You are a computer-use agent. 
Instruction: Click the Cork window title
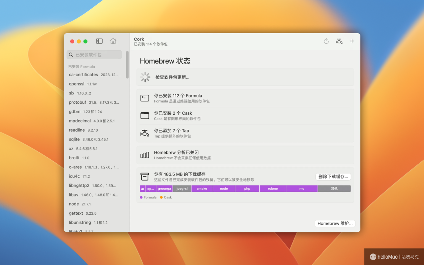[139, 39]
